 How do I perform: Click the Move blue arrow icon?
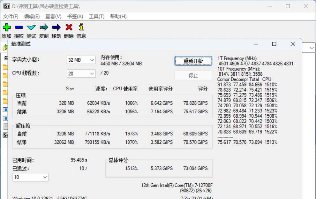(x=56, y=27)
